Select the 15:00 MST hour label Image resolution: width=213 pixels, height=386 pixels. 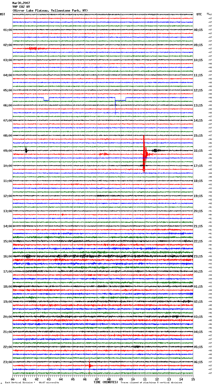(x=8, y=241)
